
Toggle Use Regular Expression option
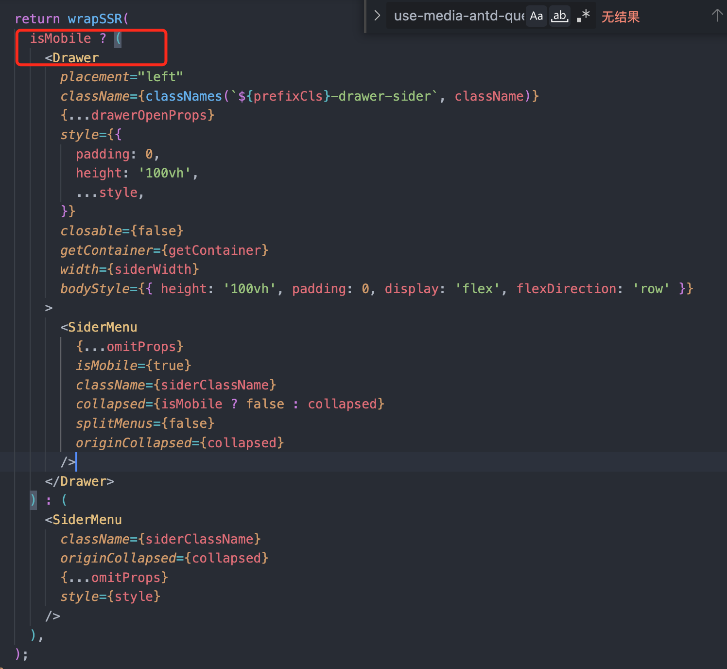tap(583, 16)
